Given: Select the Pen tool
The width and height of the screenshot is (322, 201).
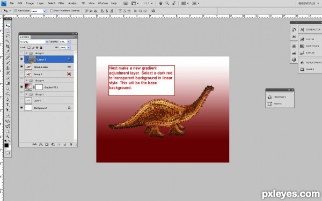Looking at the screenshot, I should pyautogui.click(x=8, y=100).
